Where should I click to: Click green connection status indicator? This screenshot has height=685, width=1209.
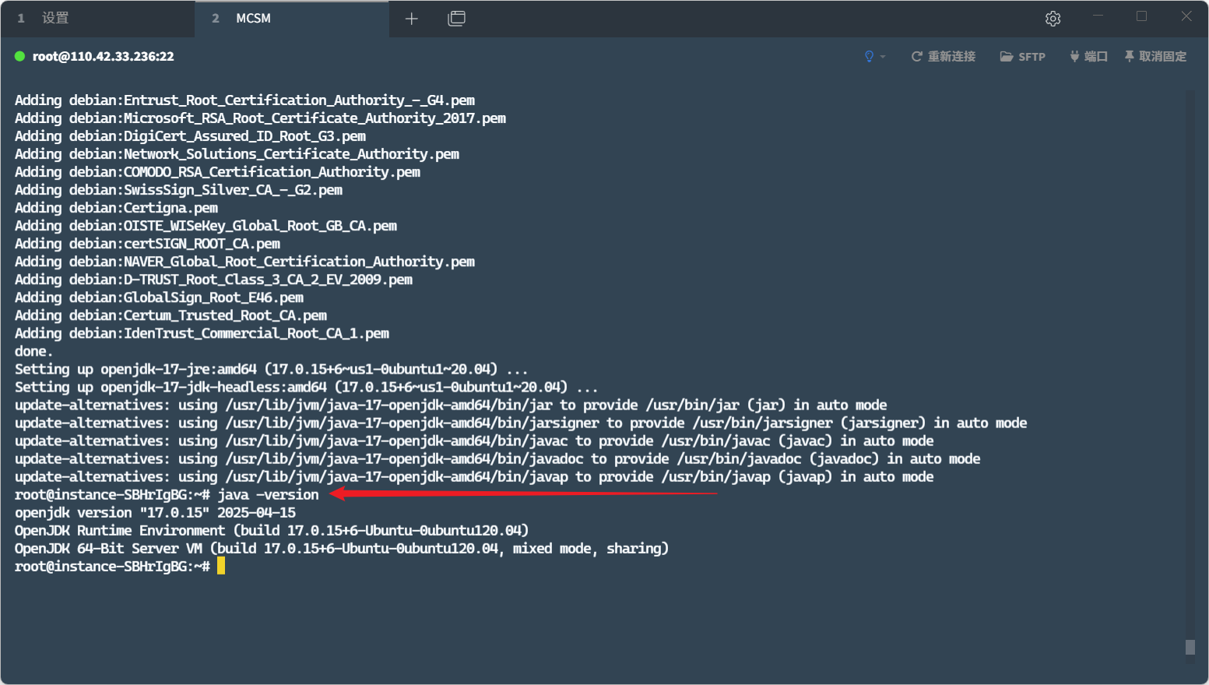(x=20, y=56)
